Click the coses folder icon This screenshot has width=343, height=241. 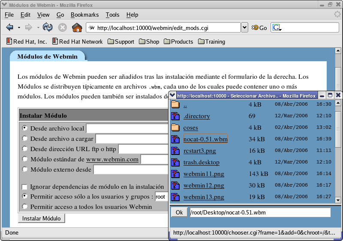175,128
